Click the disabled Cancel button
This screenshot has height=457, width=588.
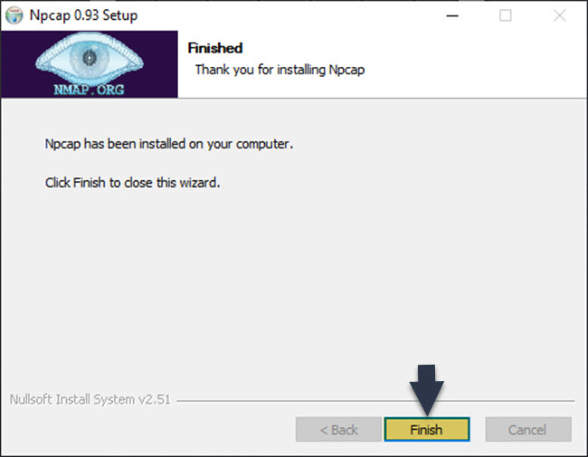[x=528, y=429]
